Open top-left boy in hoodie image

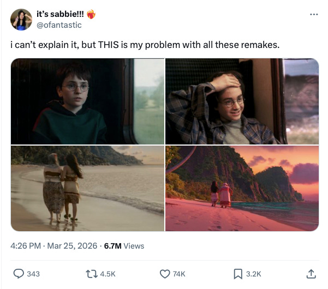coord(88,101)
